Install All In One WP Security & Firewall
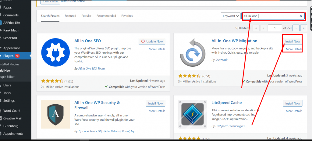The width and height of the screenshot is (312, 141). point(155,103)
